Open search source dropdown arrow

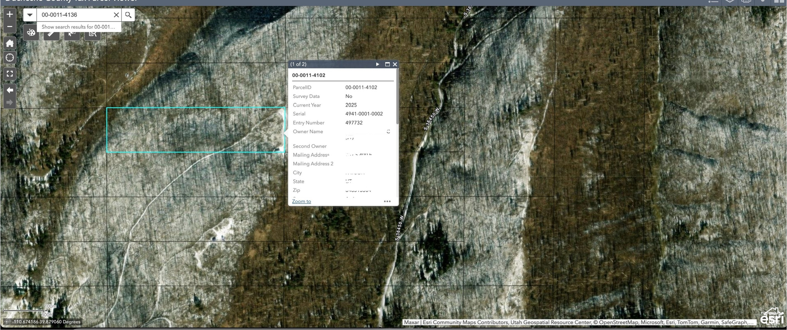[30, 15]
